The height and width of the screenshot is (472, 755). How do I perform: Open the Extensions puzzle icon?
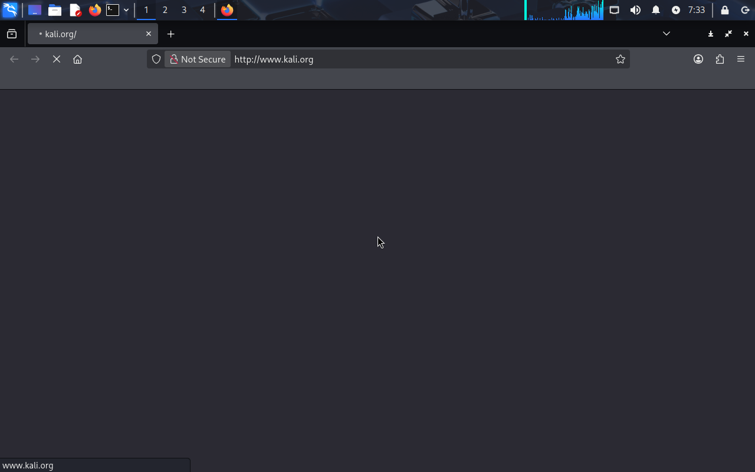(720, 59)
